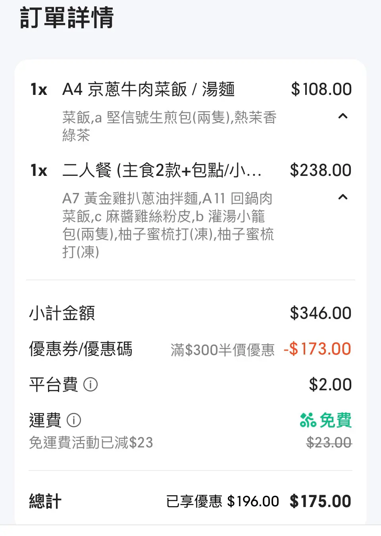
Task: Click the $2.00 platform fee amount
Action: coord(330,385)
